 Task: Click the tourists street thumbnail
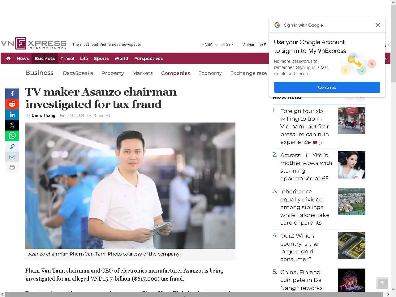point(351,121)
